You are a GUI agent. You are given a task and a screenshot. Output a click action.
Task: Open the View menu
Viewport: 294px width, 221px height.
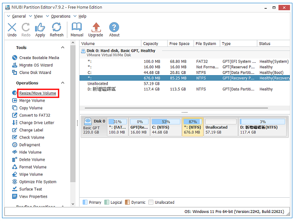(38, 16)
